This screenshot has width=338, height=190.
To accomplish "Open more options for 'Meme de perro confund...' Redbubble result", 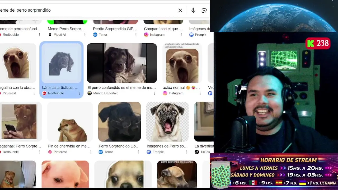I will tap(40, 35).
